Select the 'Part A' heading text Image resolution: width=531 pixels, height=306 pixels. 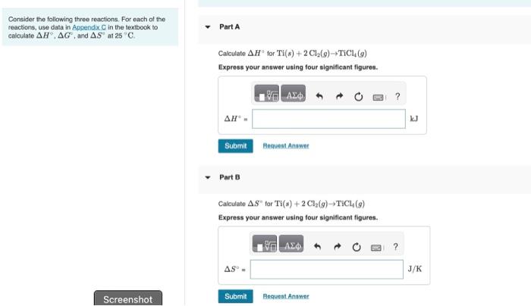pyautogui.click(x=229, y=27)
